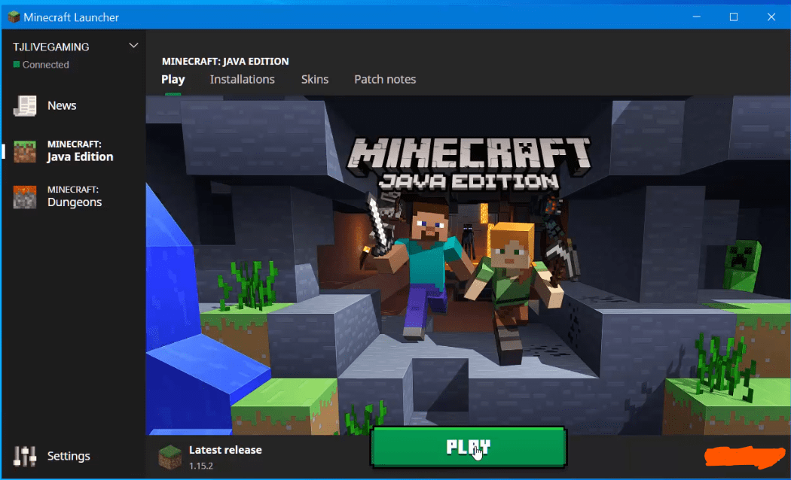Open Minecraft: Dungeons in sidebar
This screenshot has width=791, height=480.
click(x=74, y=196)
